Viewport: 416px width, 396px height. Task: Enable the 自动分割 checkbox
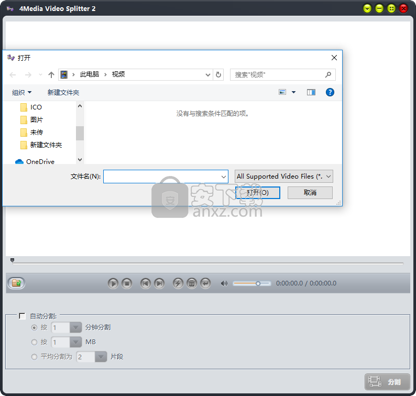click(23, 316)
